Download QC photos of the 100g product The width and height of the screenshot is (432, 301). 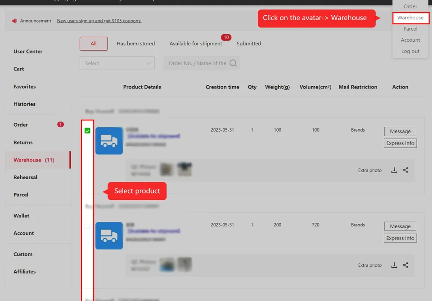coord(394,170)
